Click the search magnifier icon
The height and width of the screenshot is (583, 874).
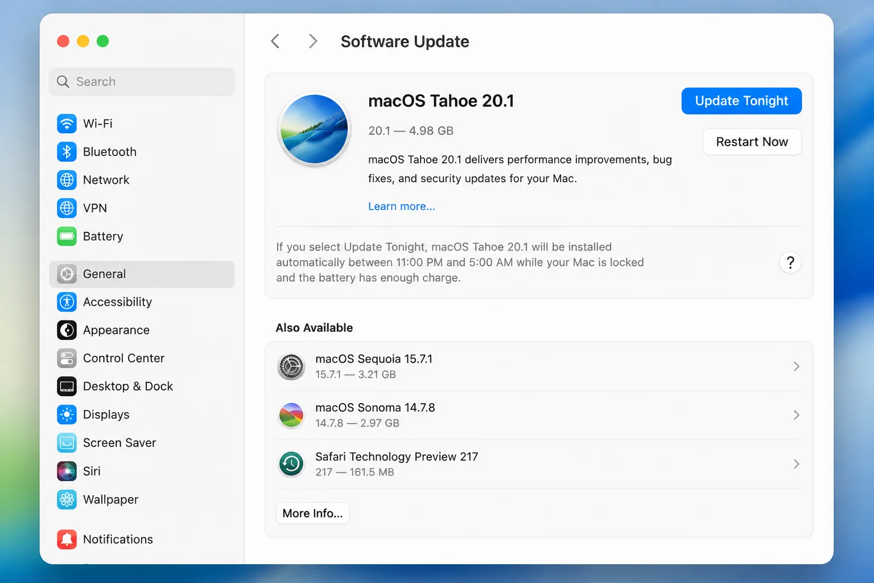[x=63, y=82]
